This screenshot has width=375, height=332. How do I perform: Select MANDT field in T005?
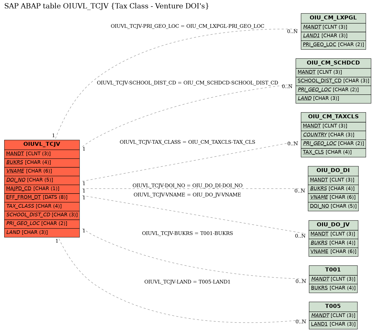pos(333,316)
